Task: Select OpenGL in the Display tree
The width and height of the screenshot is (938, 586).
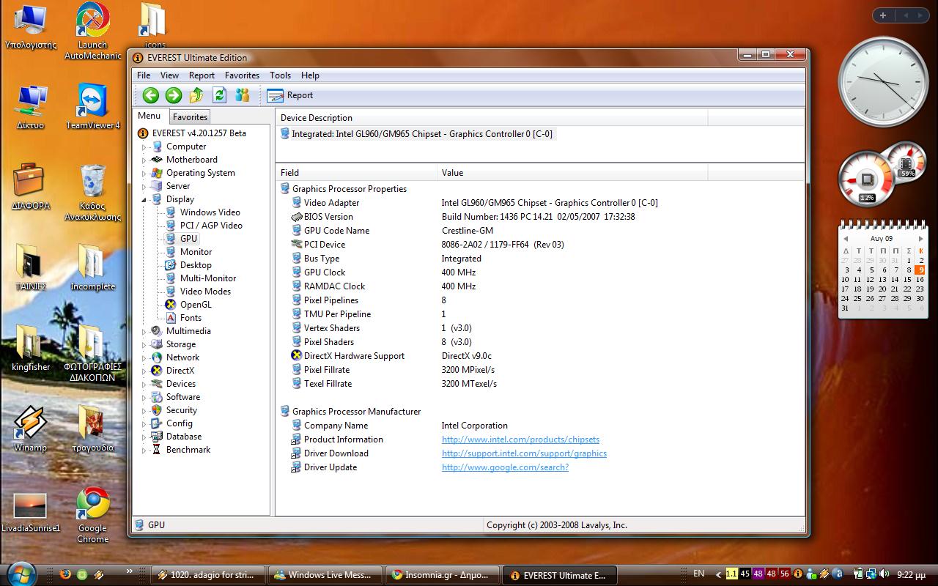Action: click(x=195, y=305)
